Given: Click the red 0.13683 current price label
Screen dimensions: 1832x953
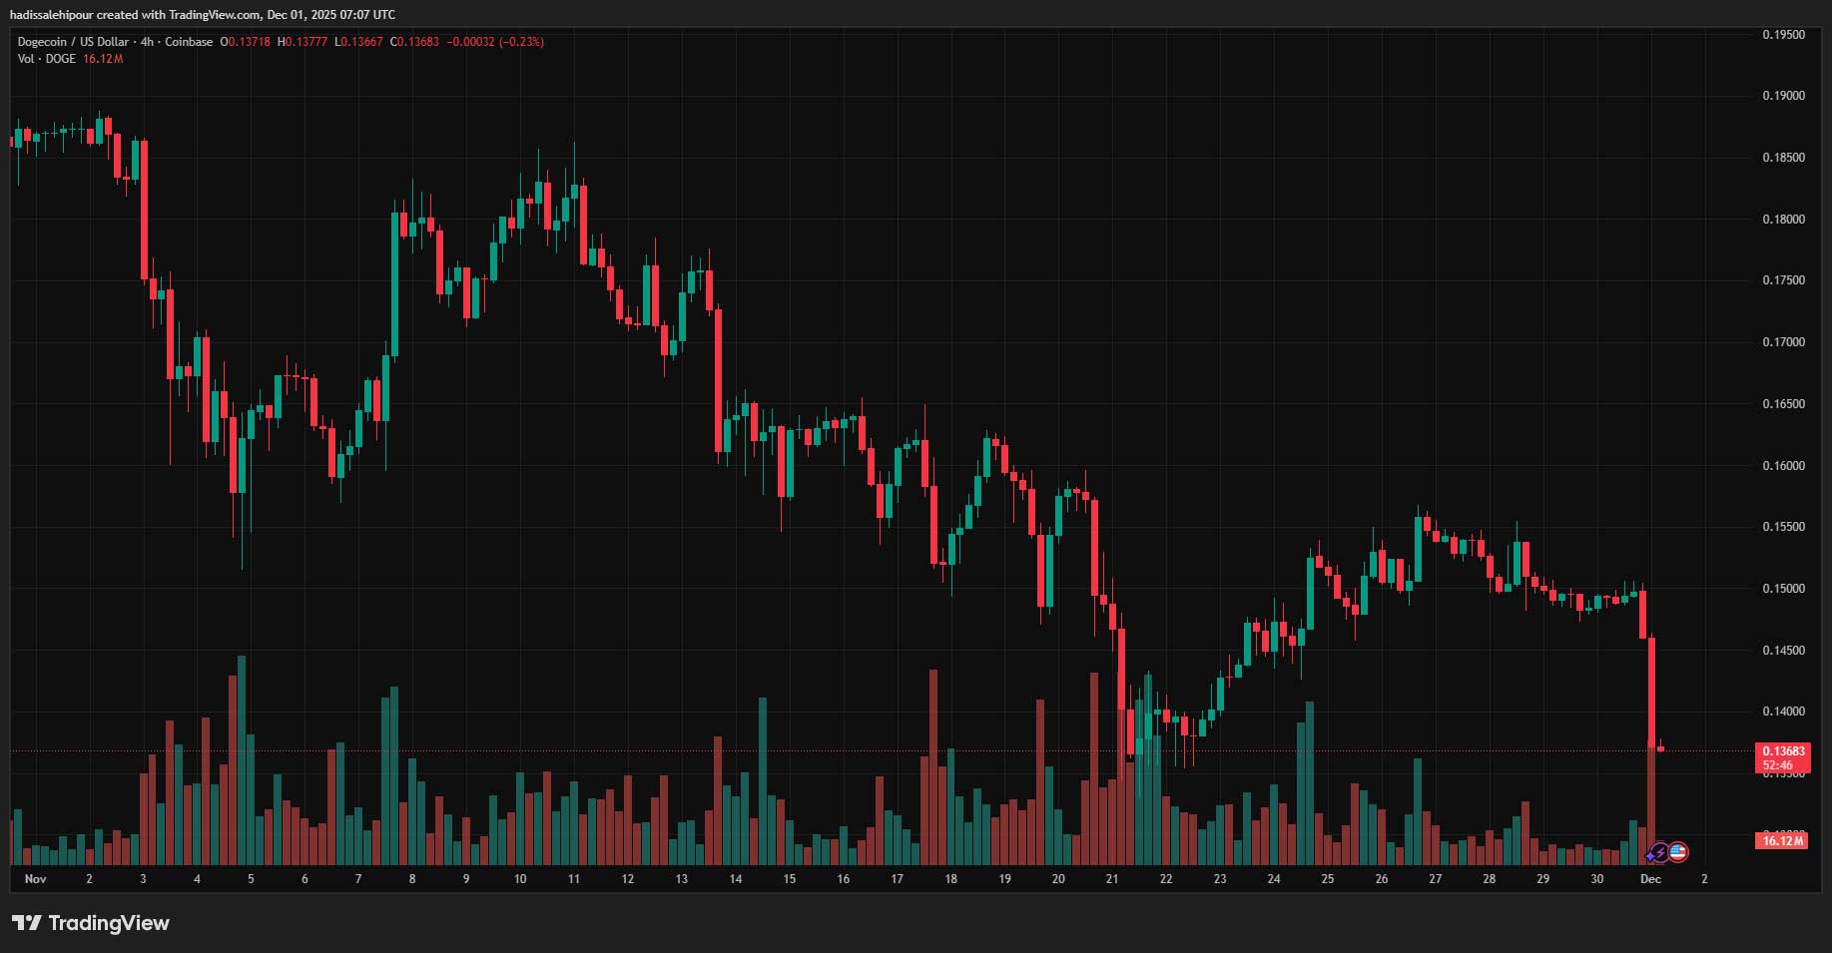Looking at the screenshot, I should point(1783,750).
